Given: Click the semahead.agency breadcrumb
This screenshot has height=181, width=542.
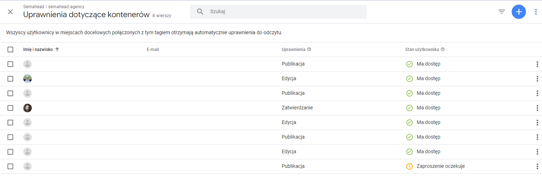Looking at the screenshot, I should [x=68, y=7].
